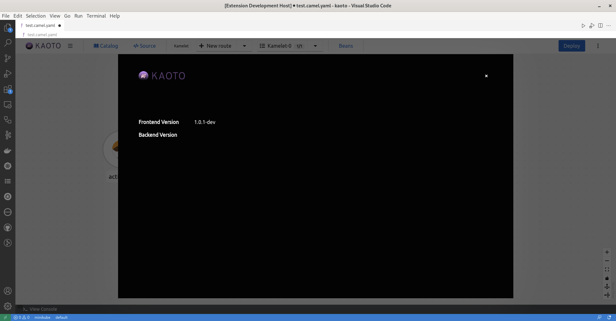The height and width of the screenshot is (321, 616).
Task: Click the fit view control in the flow canvas
Action: tap(607, 269)
